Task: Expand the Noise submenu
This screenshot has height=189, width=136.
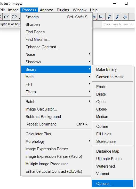Action: (56, 54)
